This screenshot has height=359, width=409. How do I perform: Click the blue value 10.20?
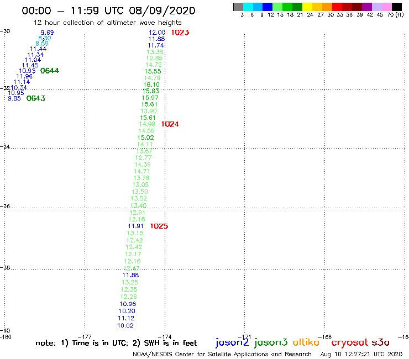click(127, 311)
